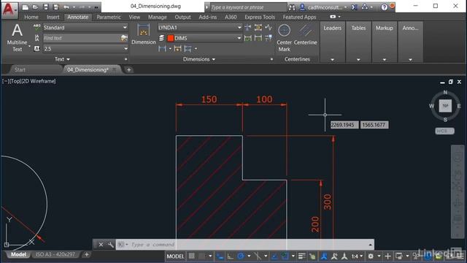This screenshot has height=263, width=467.
Task: Select the large Dimension tool
Action: 144,34
